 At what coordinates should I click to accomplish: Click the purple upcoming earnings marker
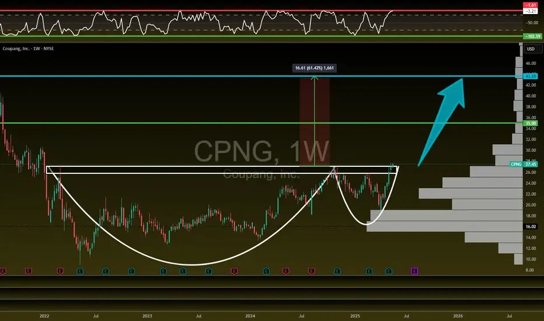414,271
